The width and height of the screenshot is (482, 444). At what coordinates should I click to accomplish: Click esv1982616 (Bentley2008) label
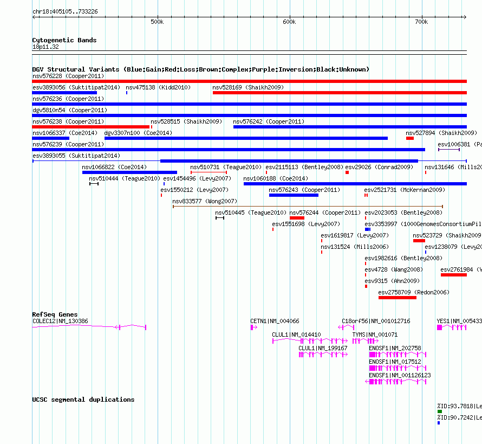click(x=403, y=258)
